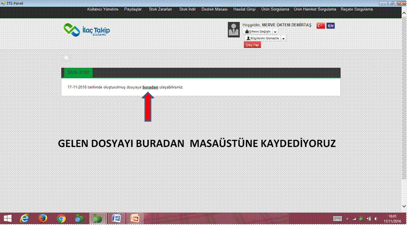Switch language with the EN icon
Image resolution: width=408 pixels, height=225 pixels.
click(330, 26)
